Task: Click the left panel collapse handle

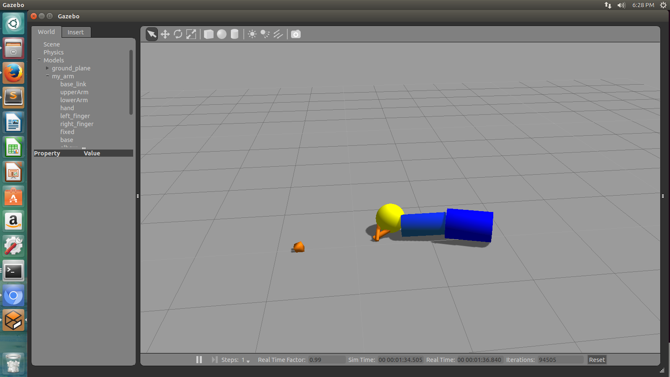Action: point(138,196)
